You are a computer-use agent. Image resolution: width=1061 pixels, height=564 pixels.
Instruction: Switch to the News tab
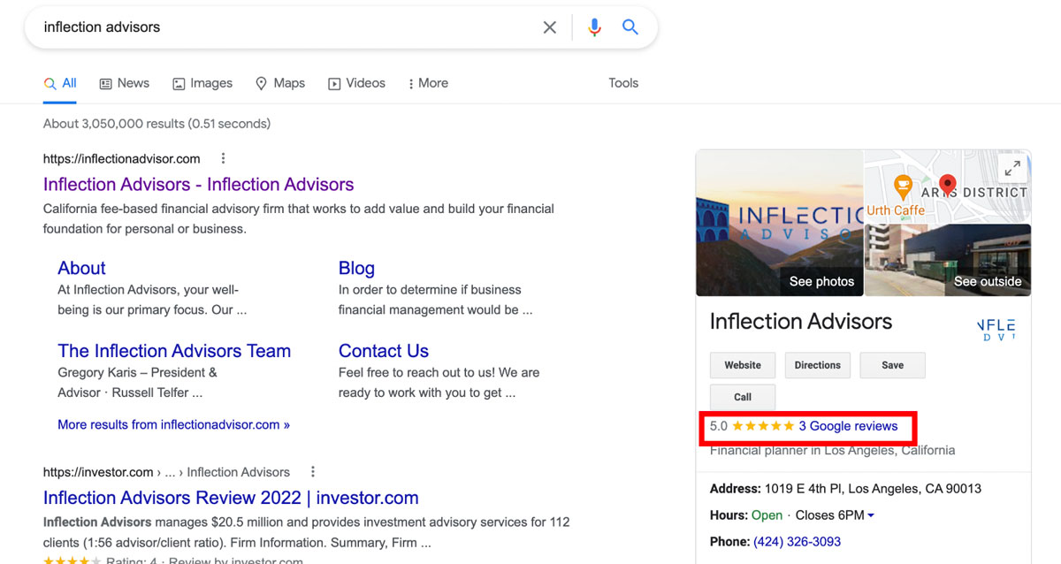click(x=124, y=83)
